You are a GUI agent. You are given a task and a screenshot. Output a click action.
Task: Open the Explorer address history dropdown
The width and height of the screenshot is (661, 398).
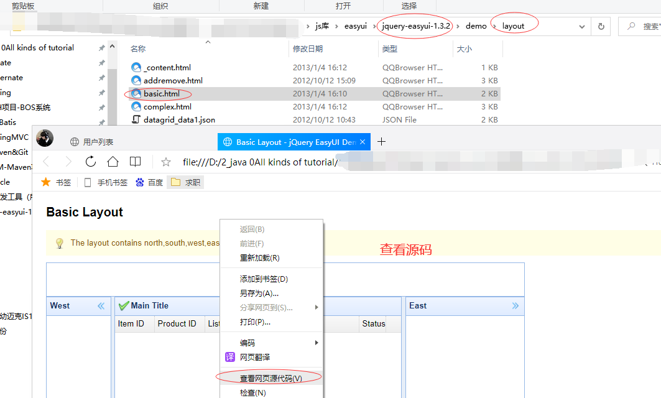[582, 27]
